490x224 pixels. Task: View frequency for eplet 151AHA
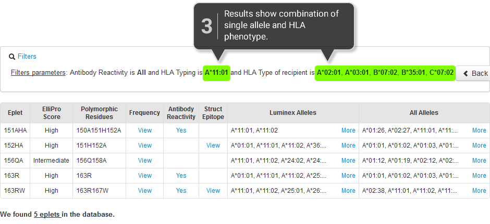click(x=145, y=130)
